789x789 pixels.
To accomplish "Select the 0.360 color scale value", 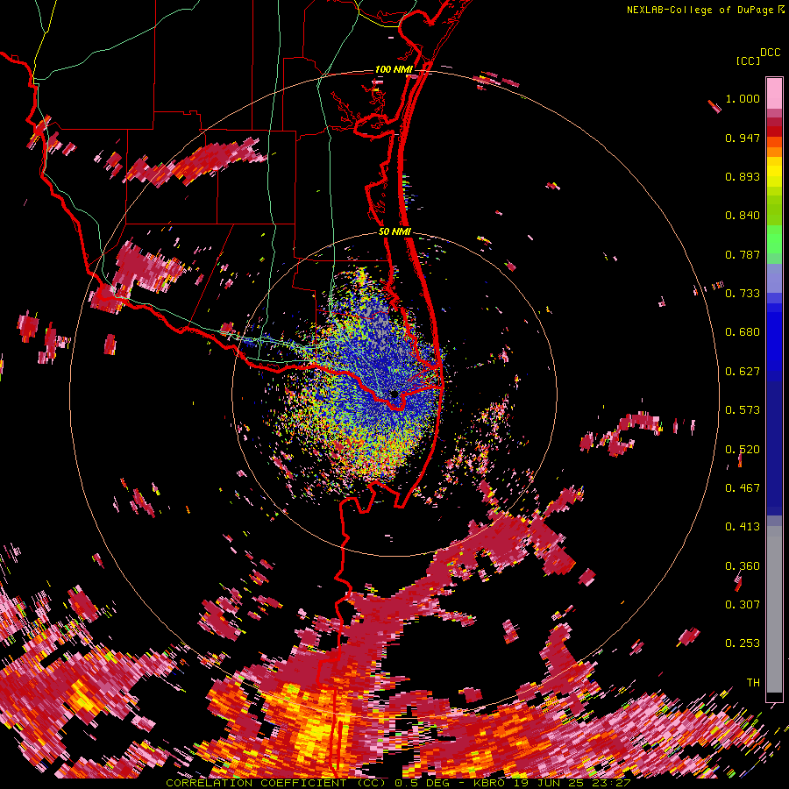I will coord(743,566).
